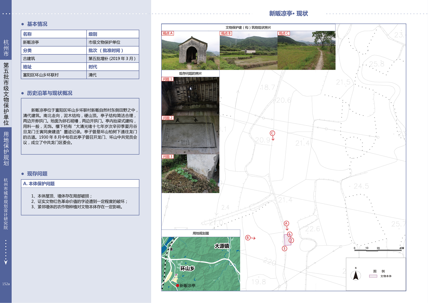Open the 视点 B landscape photo
Screen dimensions: 428x303
[248, 51]
